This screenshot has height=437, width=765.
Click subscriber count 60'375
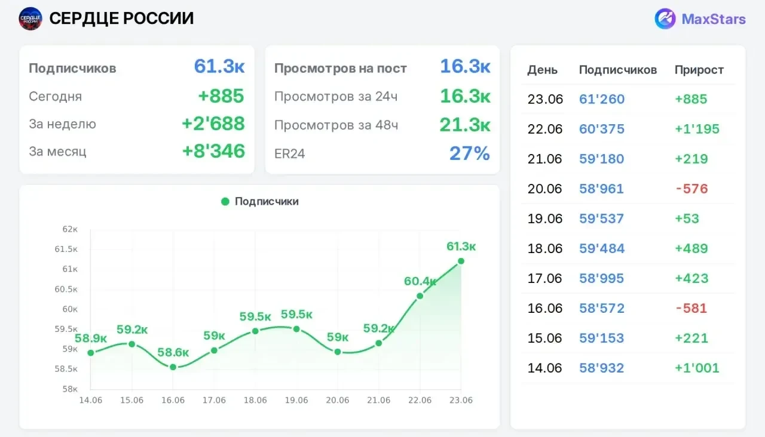tap(602, 129)
